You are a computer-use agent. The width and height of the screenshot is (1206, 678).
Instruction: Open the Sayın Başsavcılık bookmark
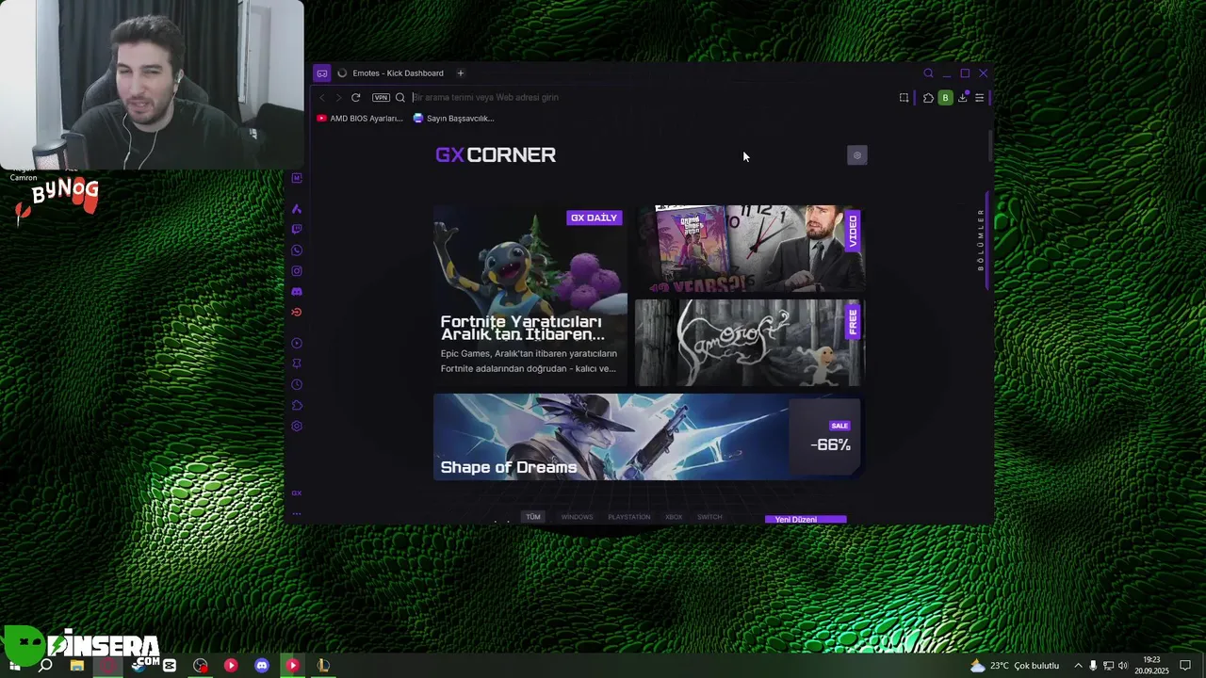454,119
